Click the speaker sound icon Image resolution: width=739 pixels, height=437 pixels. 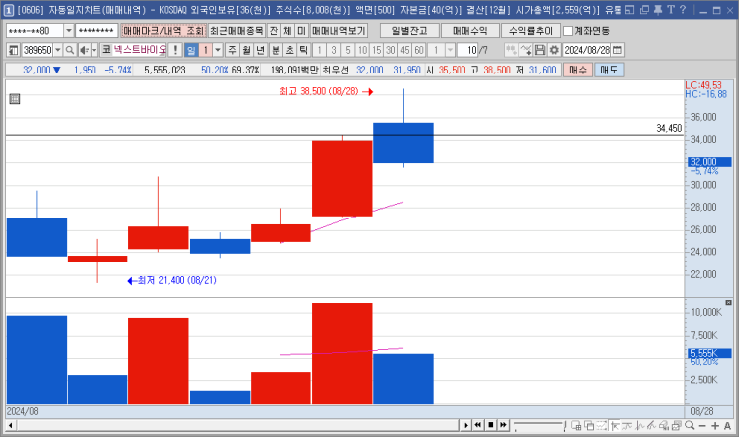tap(84, 50)
